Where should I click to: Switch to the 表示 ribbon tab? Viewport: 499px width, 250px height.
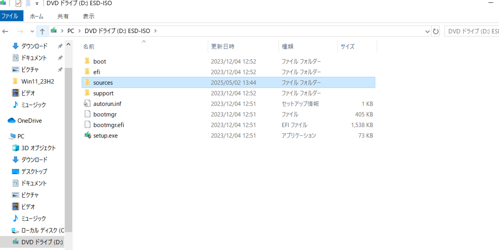pyautogui.click(x=88, y=16)
